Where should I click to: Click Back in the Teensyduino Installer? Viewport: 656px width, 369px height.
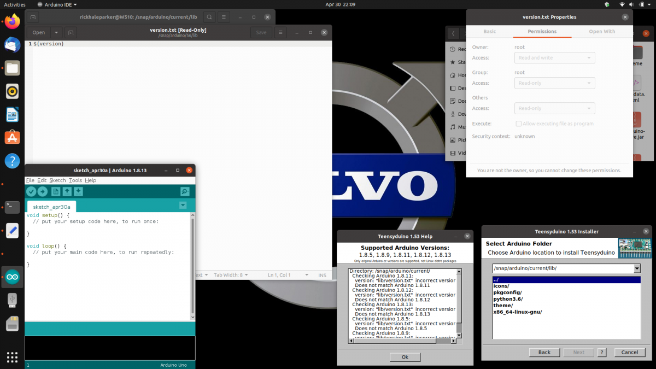(x=544, y=352)
